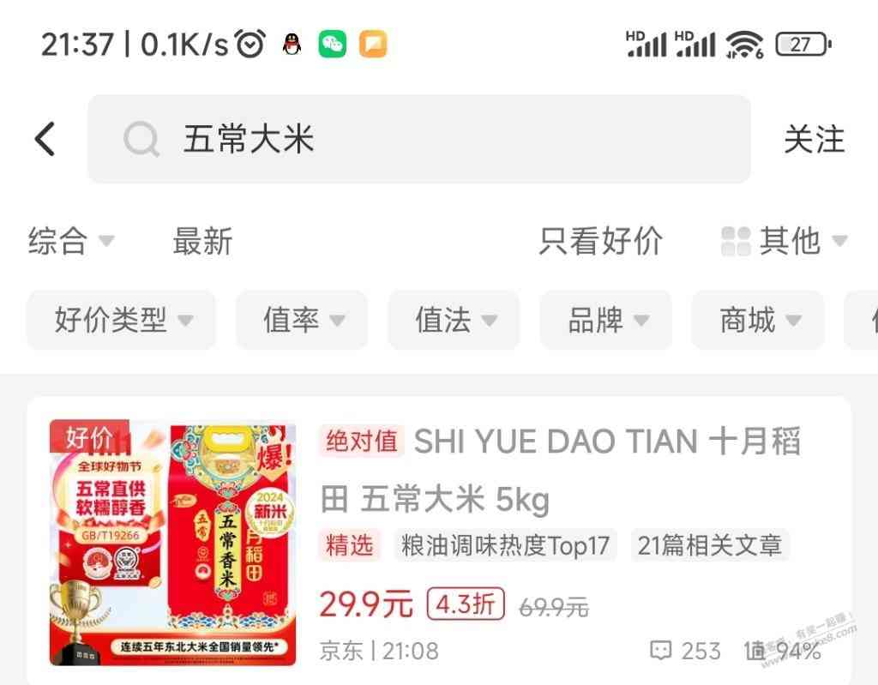This screenshot has height=685, width=878.
Task: Tap the WeChat notification icon
Action: click(332, 45)
